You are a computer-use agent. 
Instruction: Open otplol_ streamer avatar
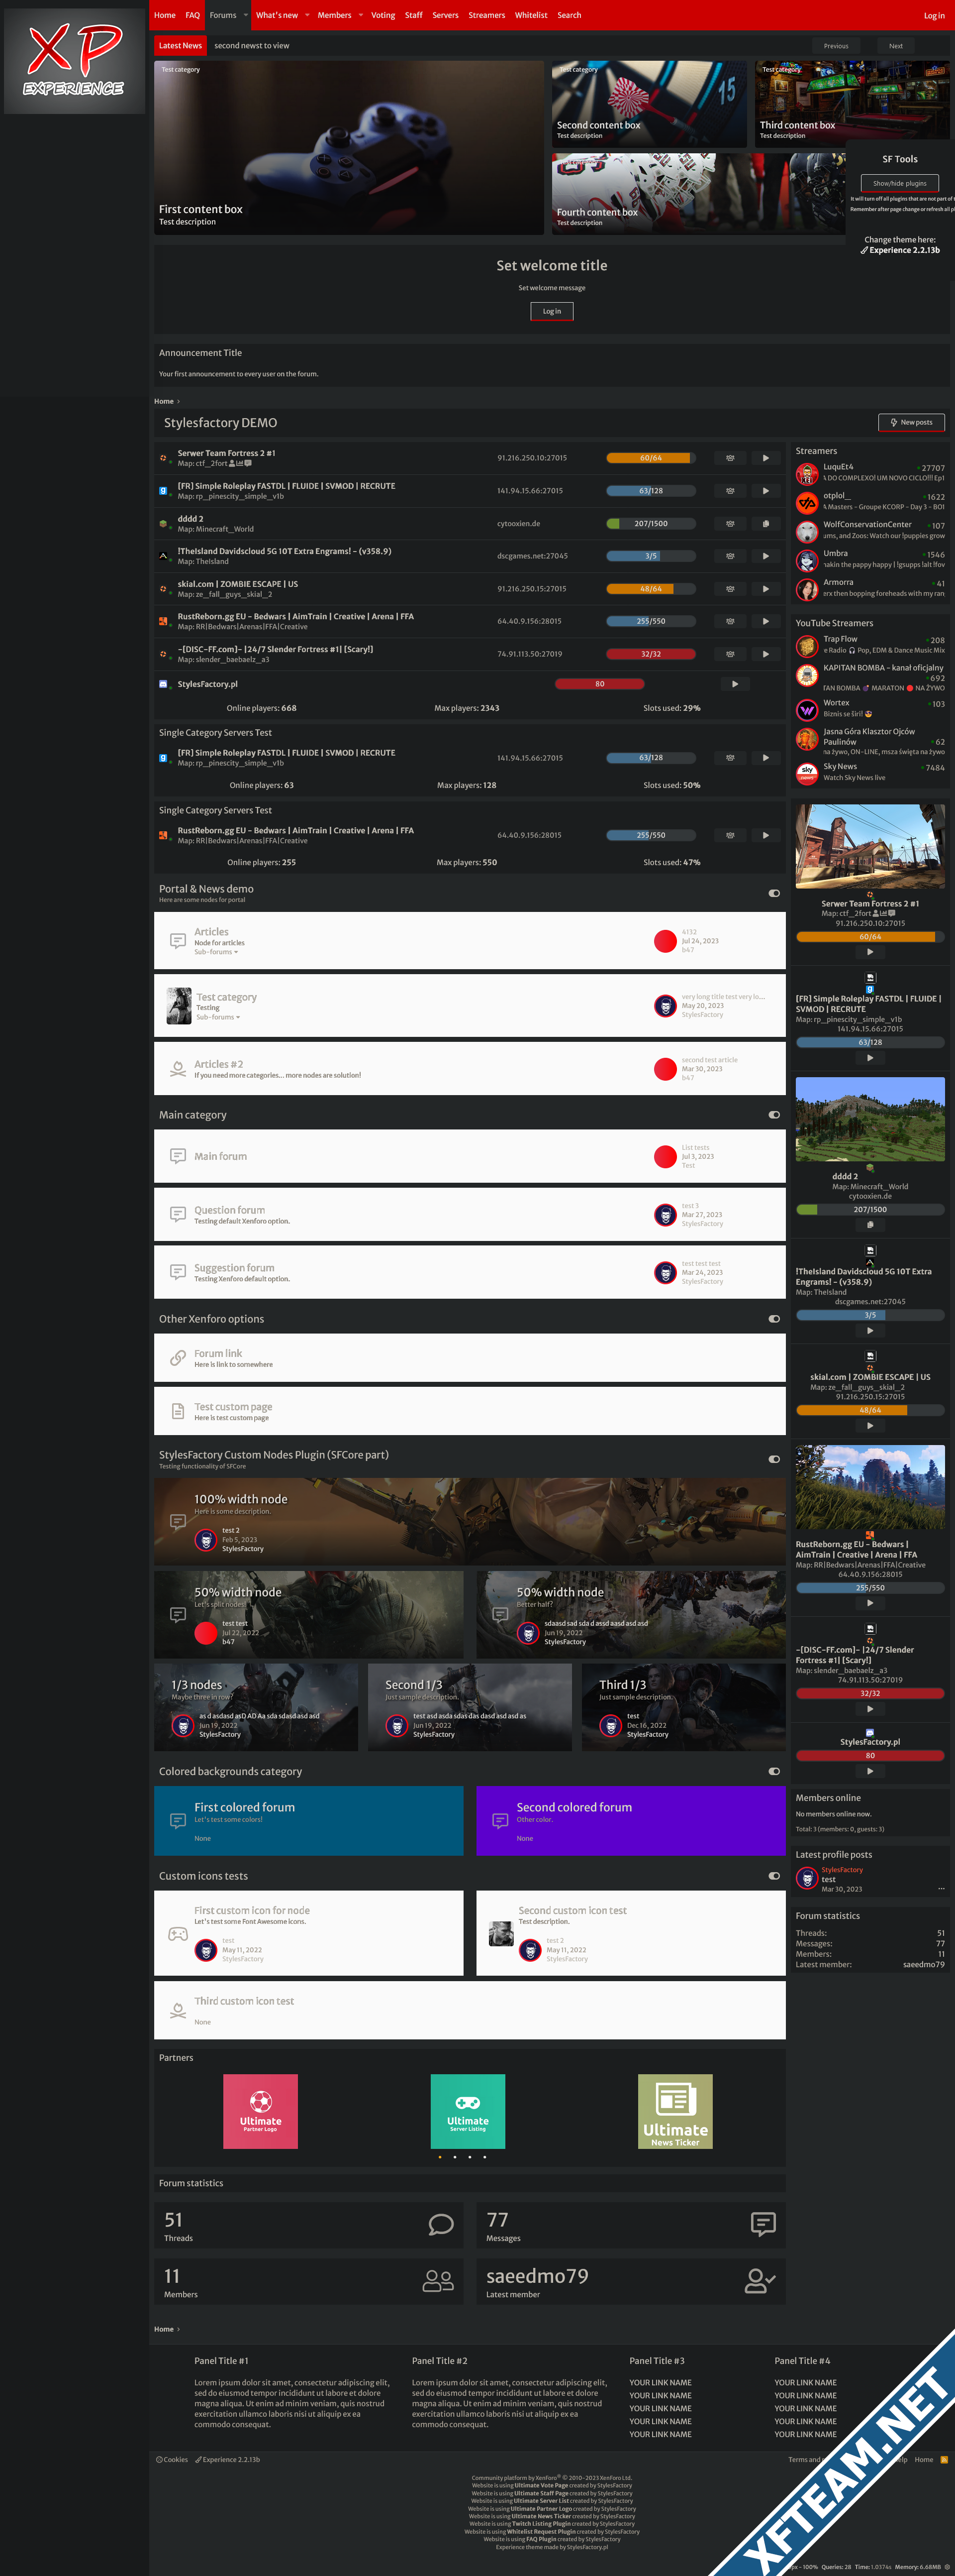point(807,502)
